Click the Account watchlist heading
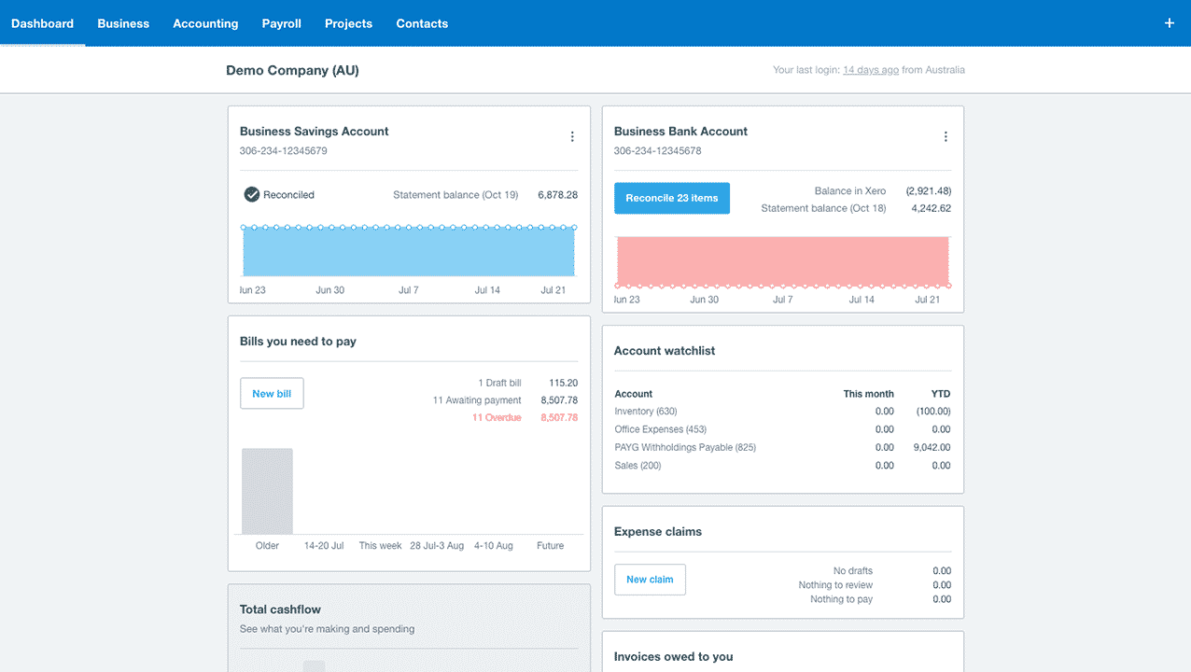This screenshot has height=672, width=1191. click(665, 351)
